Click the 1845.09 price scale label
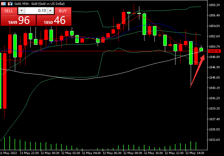The height and width of the screenshot is (156, 224). click(214, 78)
